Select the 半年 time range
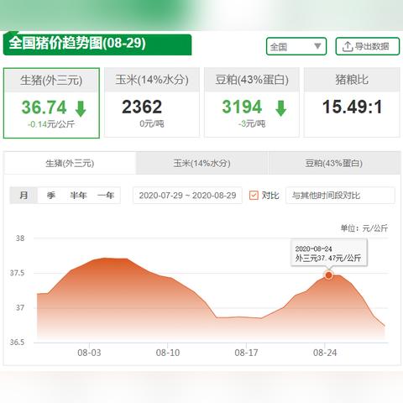The height and width of the screenshot is (403, 403). point(78,195)
